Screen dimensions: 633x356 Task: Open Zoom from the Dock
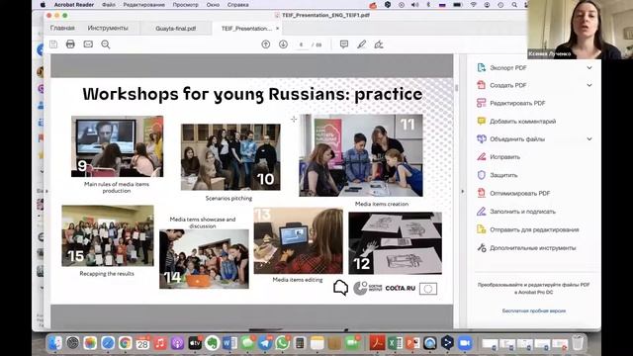(x=465, y=343)
